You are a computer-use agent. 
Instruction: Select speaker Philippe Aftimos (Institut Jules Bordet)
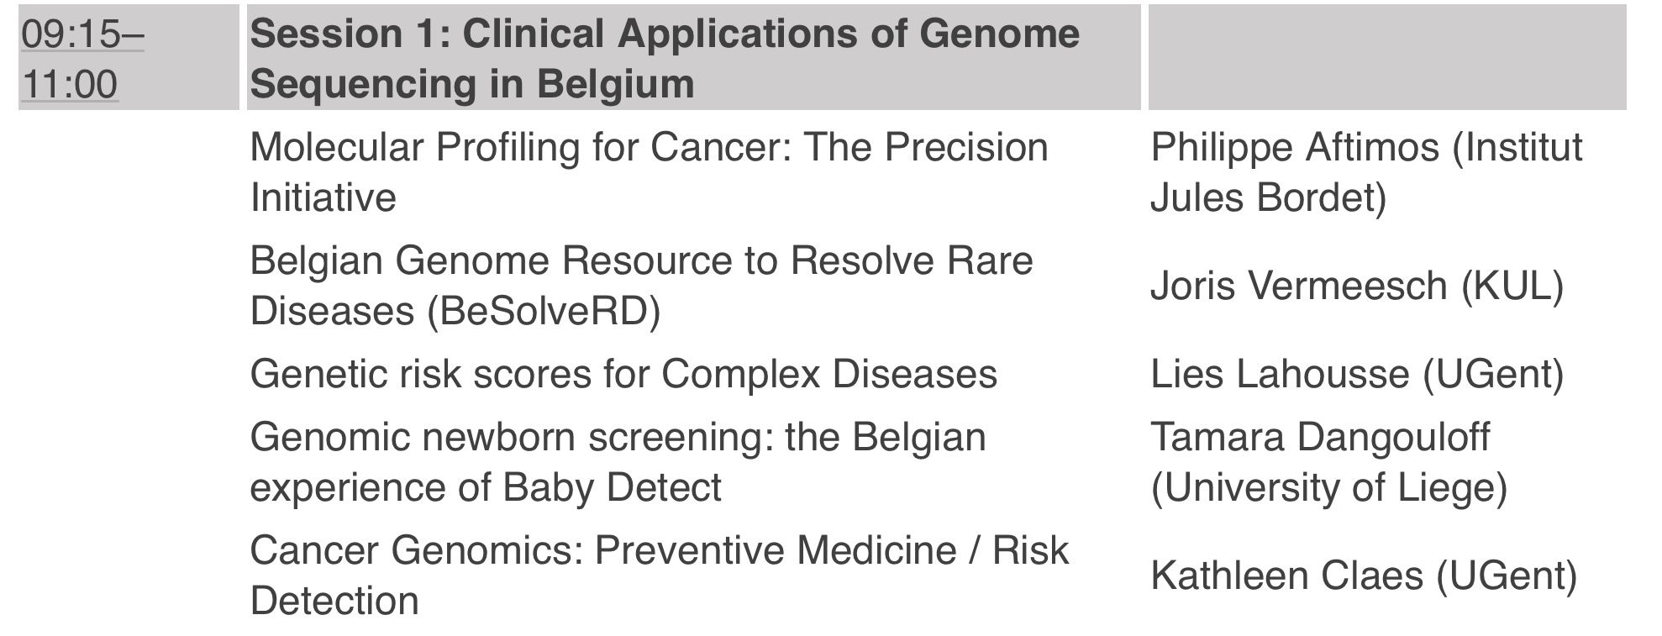tap(1366, 172)
